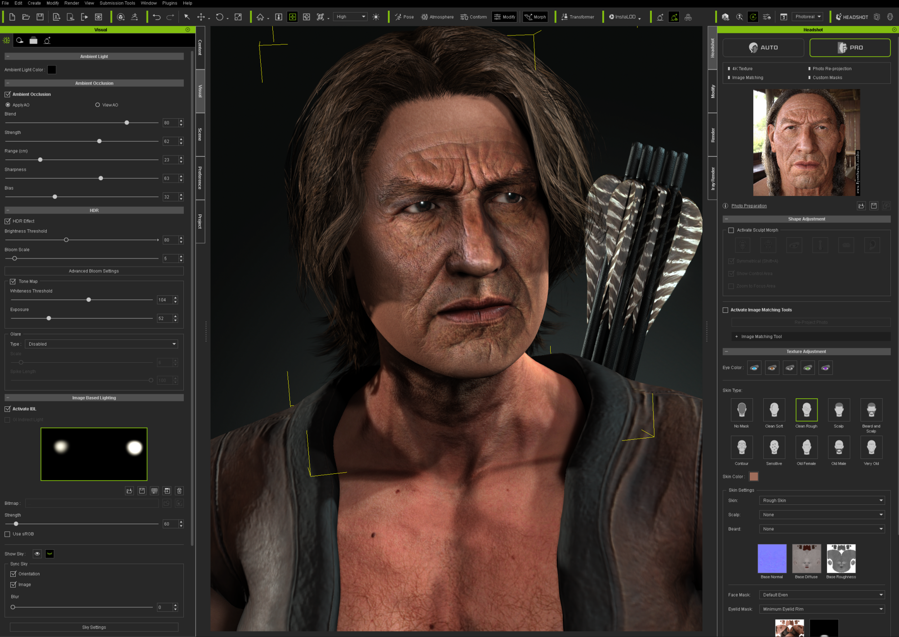Open the Atmosphere tool
This screenshot has width=899, height=637.
[437, 17]
